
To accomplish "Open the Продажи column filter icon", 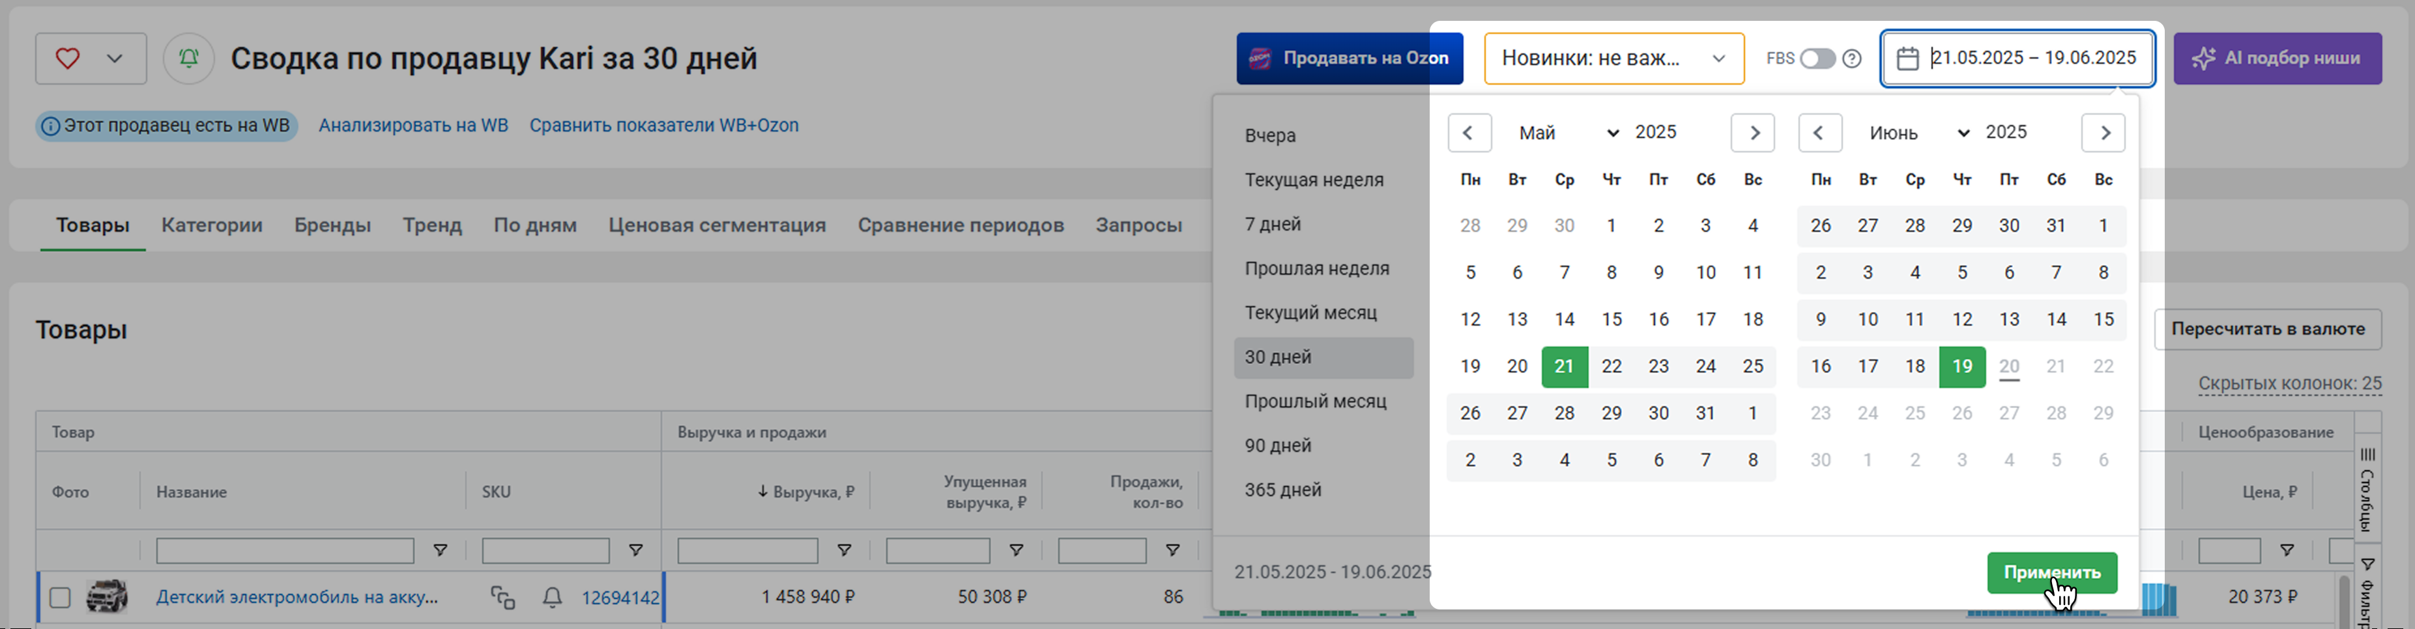I will tap(1172, 552).
